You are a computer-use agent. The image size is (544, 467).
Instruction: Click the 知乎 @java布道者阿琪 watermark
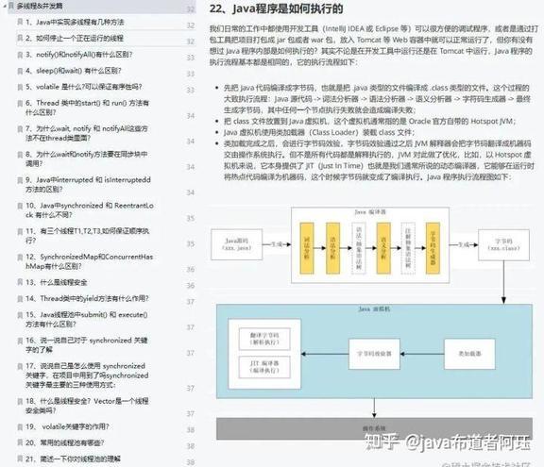point(448,442)
